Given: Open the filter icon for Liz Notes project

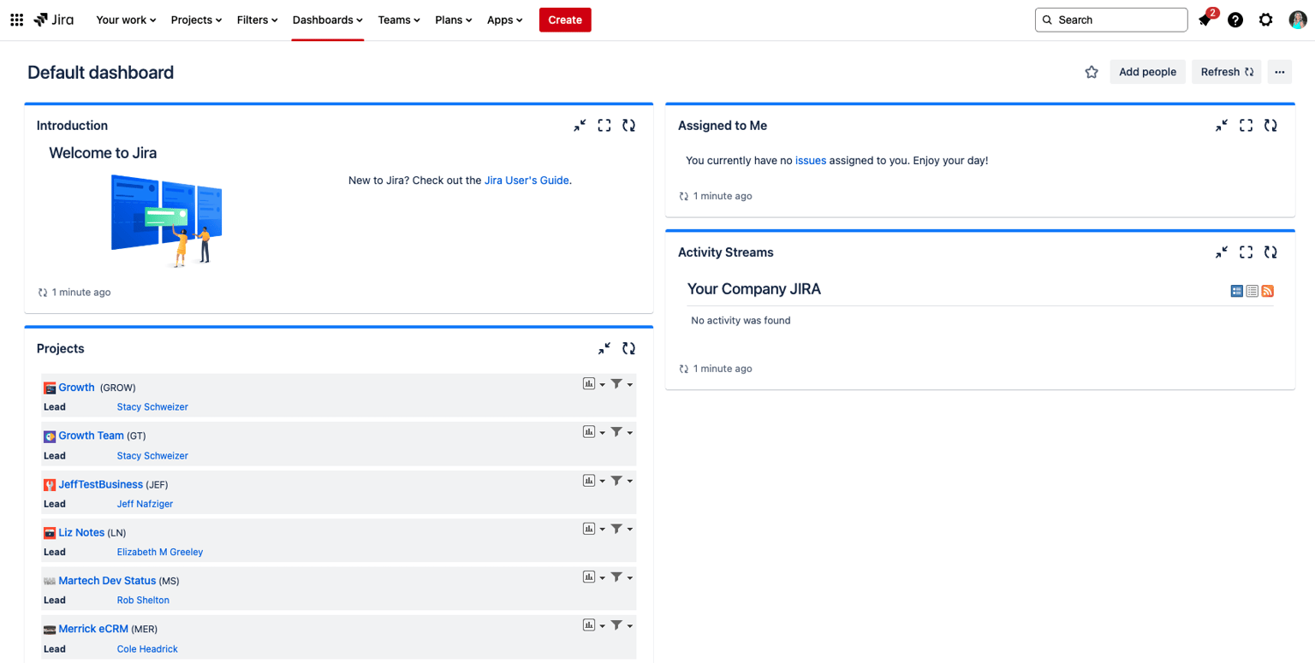Looking at the screenshot, I should click(617, 528).
